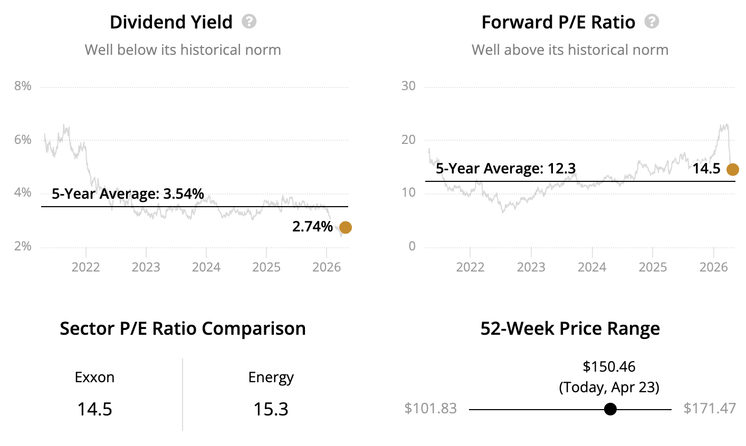The image size is (746, 446).
Task: Click the 52-week low price $101.83
Action: [x=431, y=409]
